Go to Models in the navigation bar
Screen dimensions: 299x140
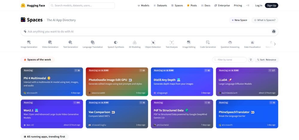pos(143,5)
